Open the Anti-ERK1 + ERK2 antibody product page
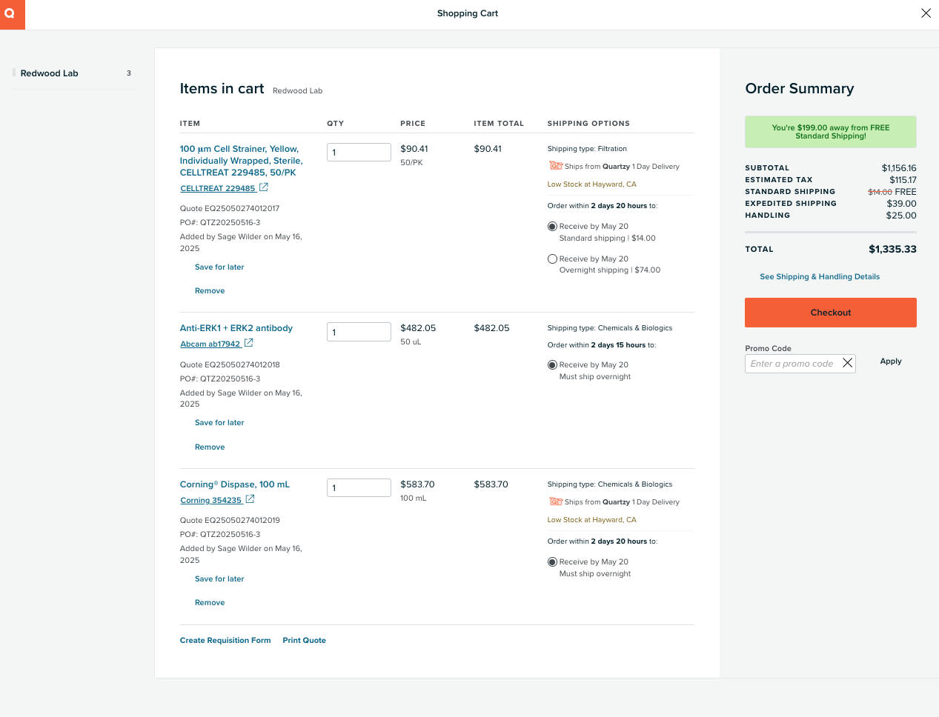The image size is (939, 717). pos(236,328)
